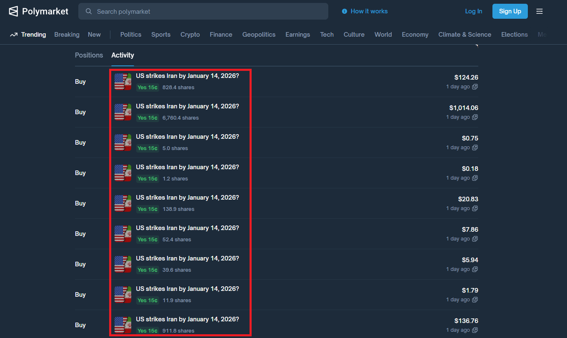Click the $1,014.06 trade amount
Image resolution: width=567 pixels, height=338 pixels.
[464, 108]
